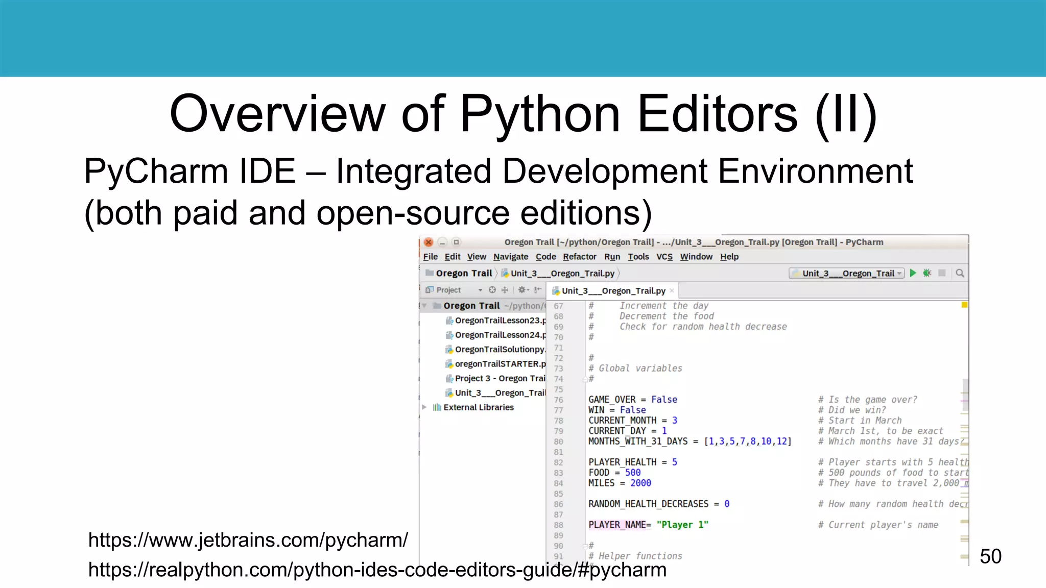
Task: Open the Code menu
Action: click(x=545, y=257)
